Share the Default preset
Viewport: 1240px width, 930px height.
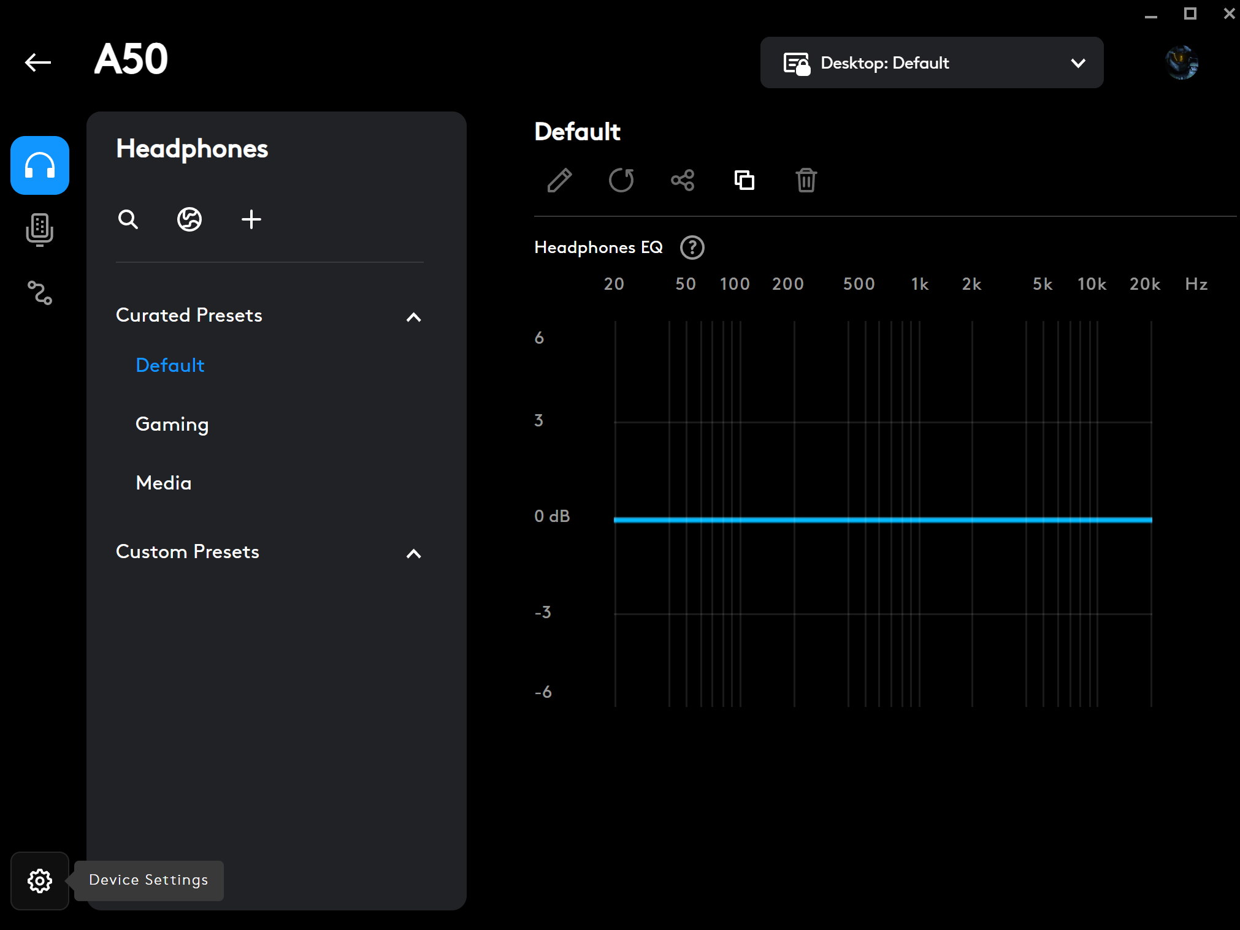(683, 181)
